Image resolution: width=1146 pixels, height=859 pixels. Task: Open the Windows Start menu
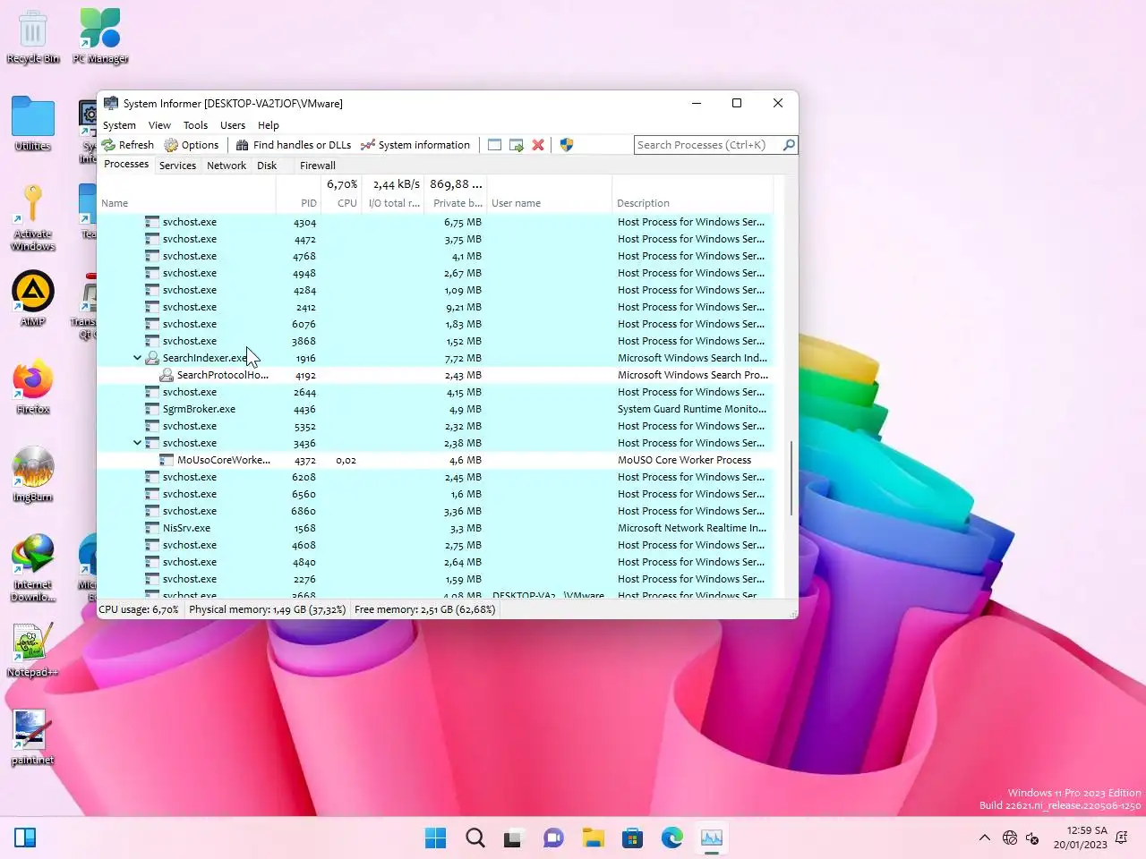435,838
